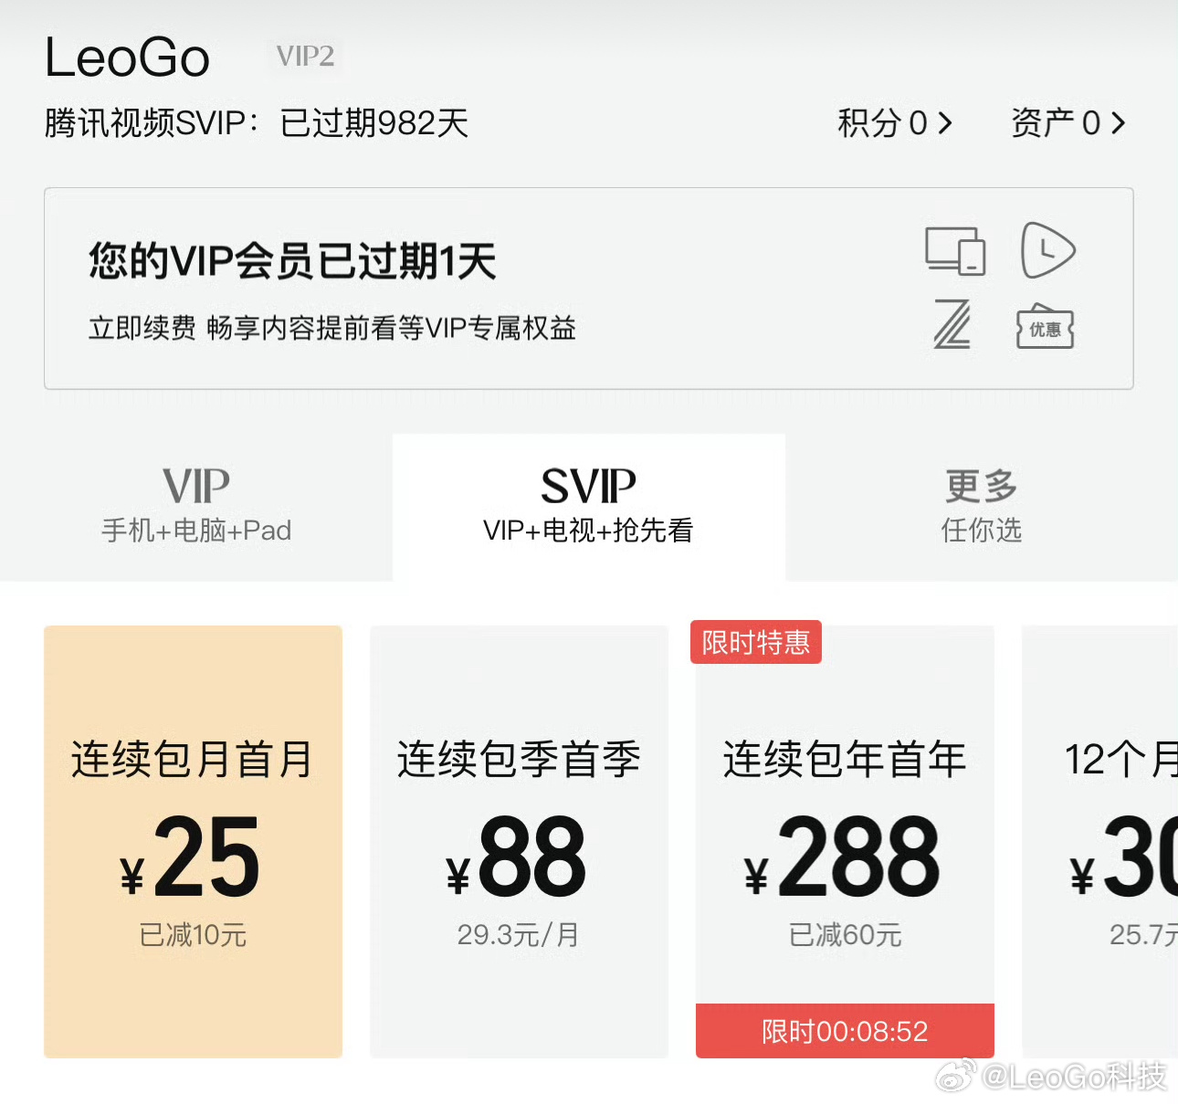Expand 积分 0 details

pos(896,123)
